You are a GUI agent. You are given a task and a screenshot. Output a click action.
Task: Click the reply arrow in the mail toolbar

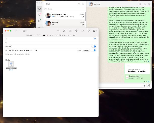point(58,31)
